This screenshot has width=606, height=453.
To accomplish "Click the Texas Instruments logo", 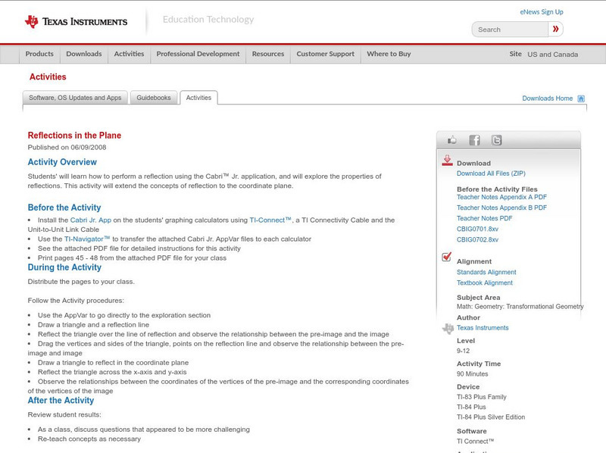I will [x=76, y=22].
